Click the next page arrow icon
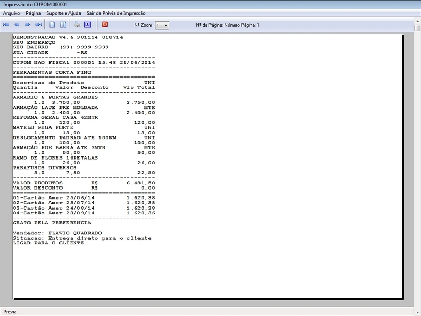The image size is (421, 316). click(28, 24)
